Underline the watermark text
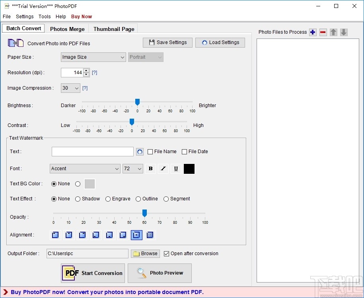The height and width of the screenshot is (298, 364). 176,169
